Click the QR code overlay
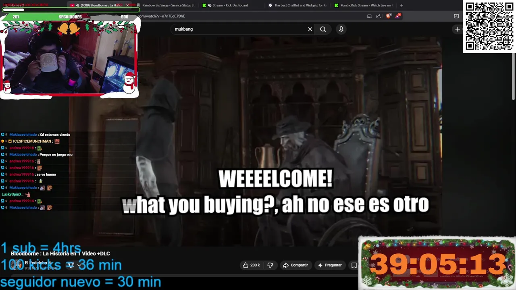The image size is (516, 290). click(489, 26)
